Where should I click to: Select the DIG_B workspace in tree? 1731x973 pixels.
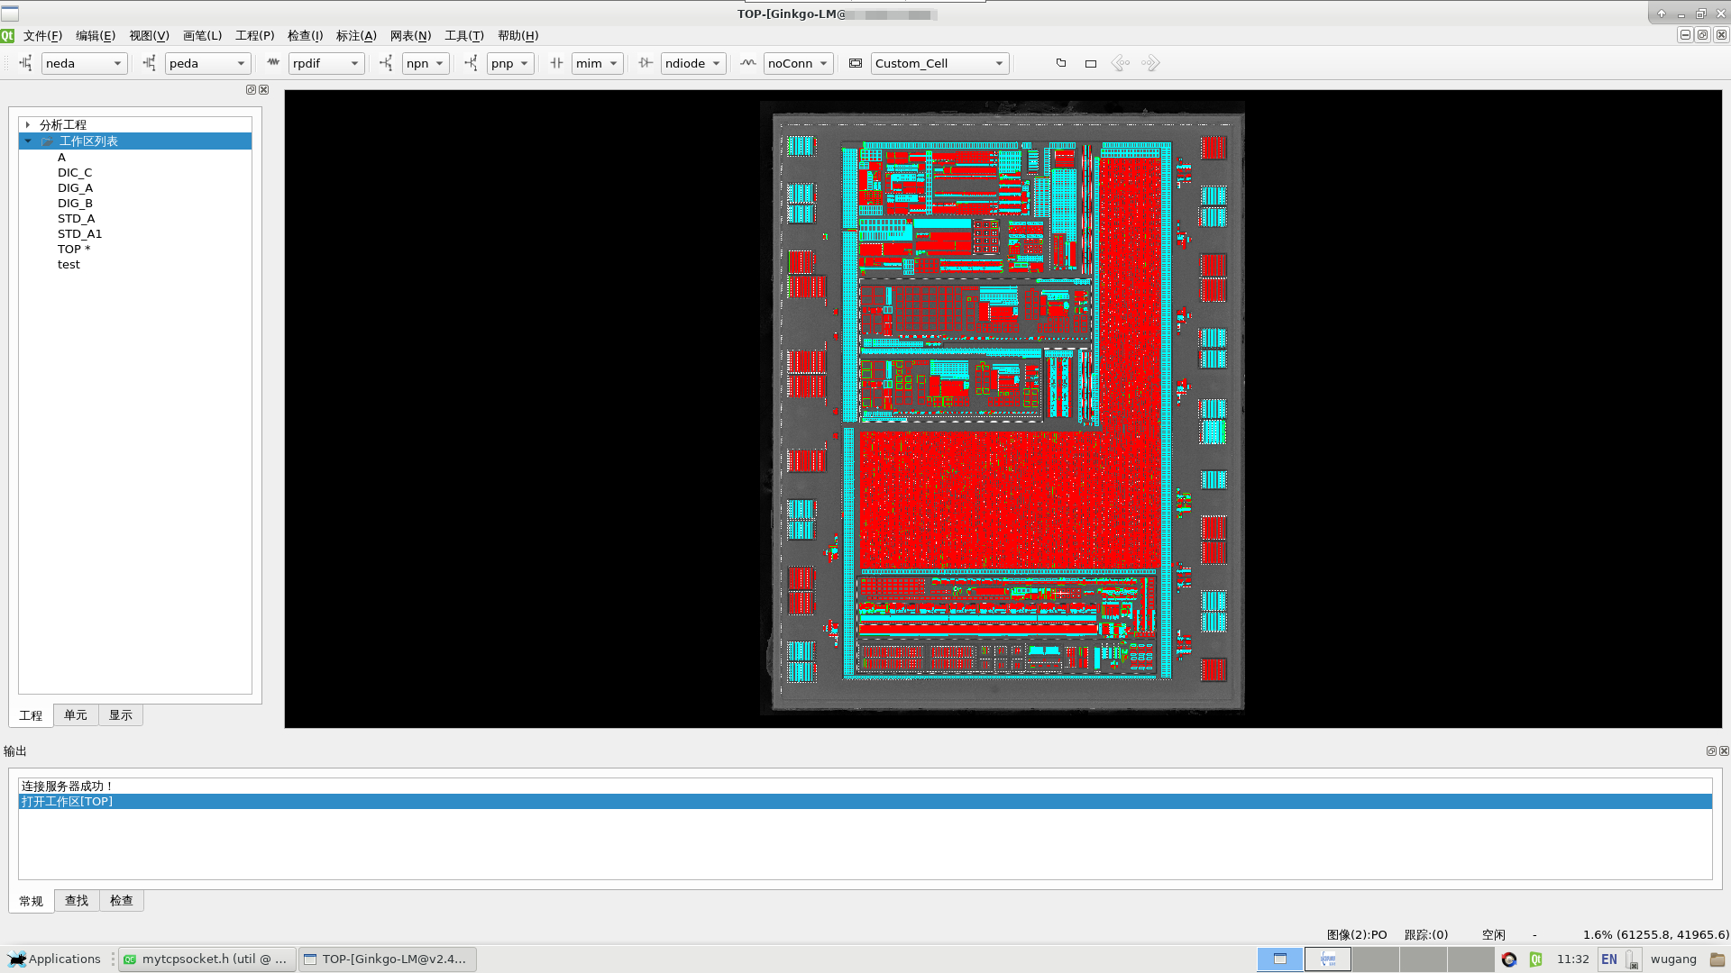pyautogui.click(x=75, y=204)
